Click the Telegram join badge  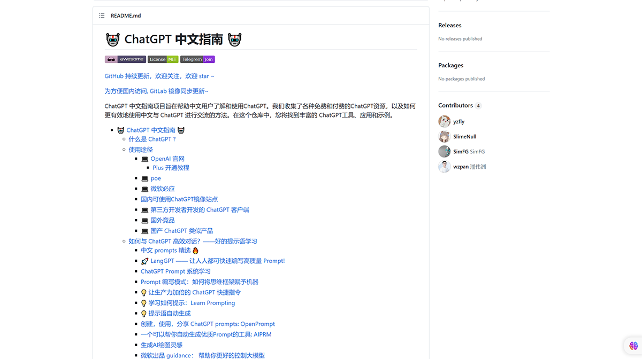pos(197,59)
